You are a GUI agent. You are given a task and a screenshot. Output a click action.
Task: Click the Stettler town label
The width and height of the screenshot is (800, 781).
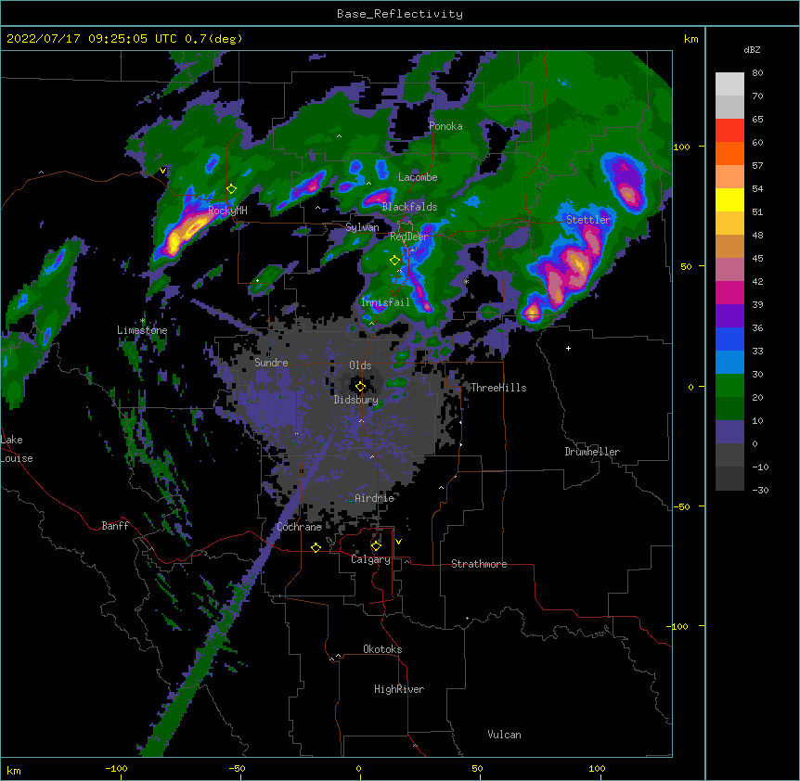[x=588, y=220]
